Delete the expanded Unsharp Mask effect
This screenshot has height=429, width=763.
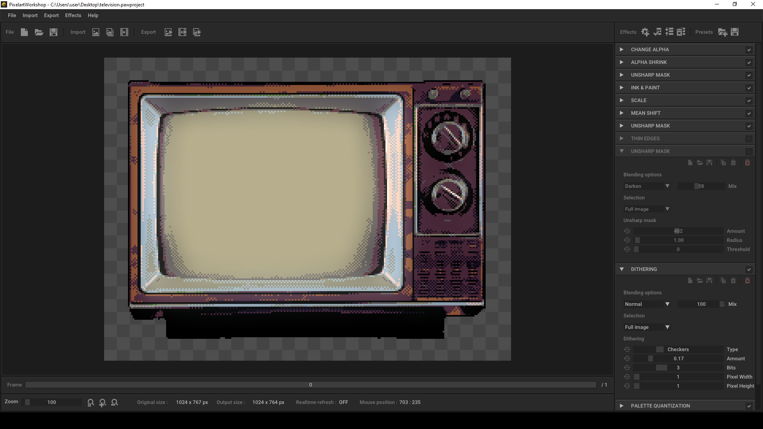pos(747,163)
